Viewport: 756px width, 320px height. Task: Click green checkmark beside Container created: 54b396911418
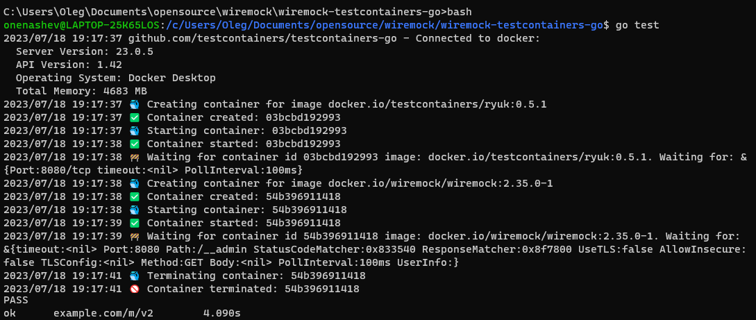click(135, 196)
